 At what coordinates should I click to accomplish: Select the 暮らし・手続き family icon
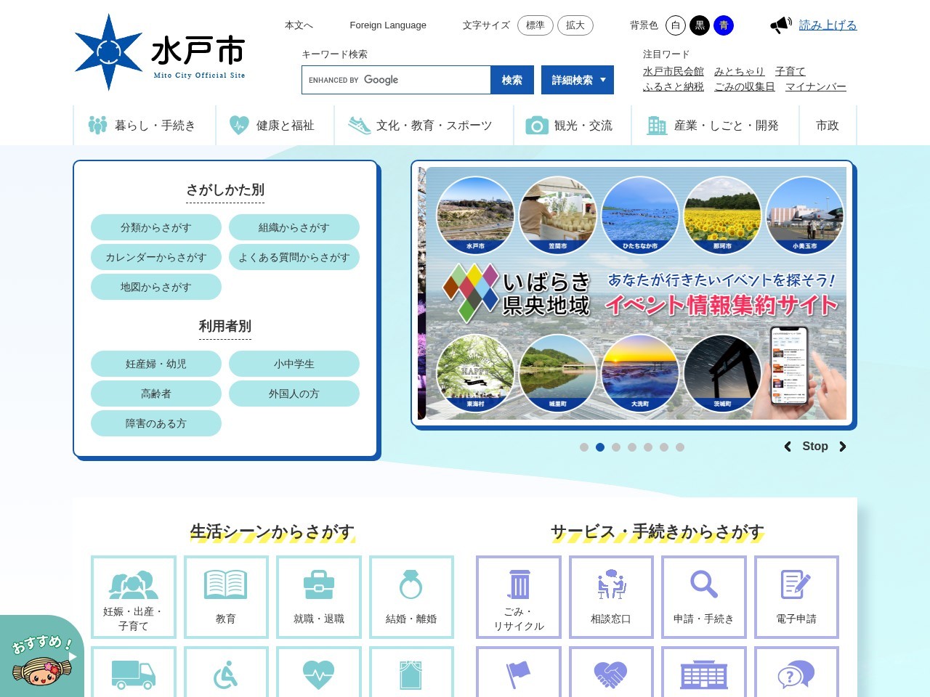point(98,124)
